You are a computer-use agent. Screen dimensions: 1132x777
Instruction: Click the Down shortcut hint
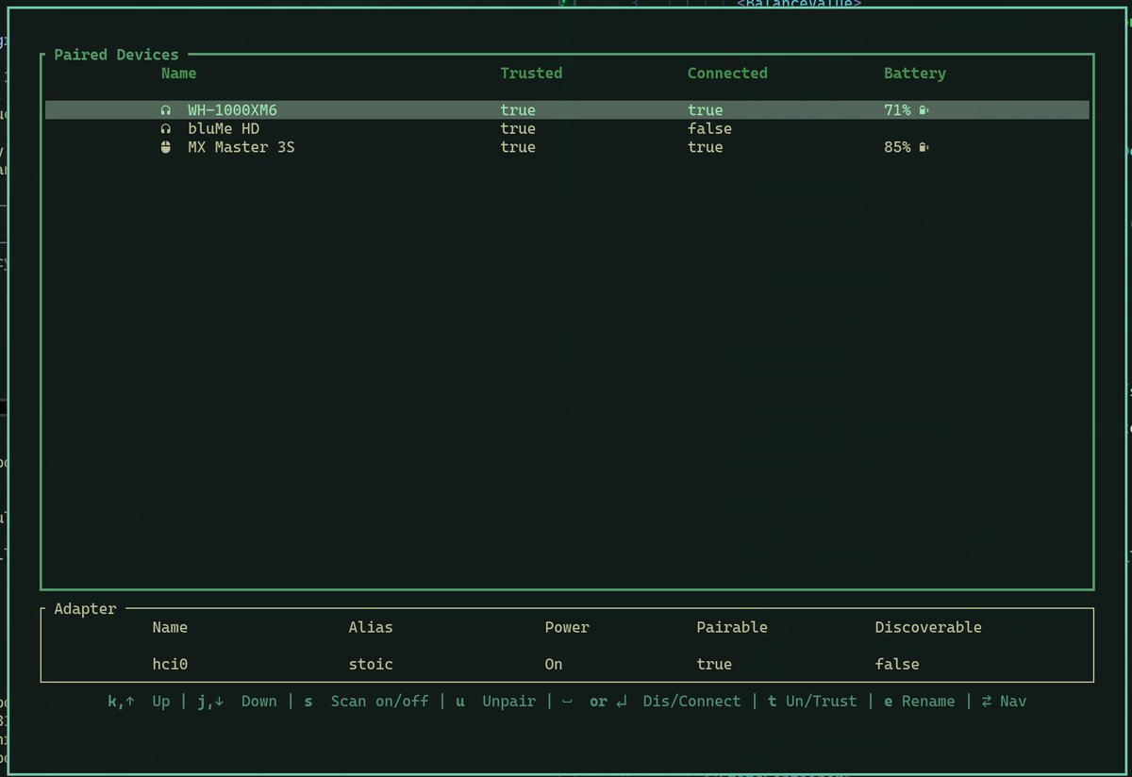pos(237,702)
